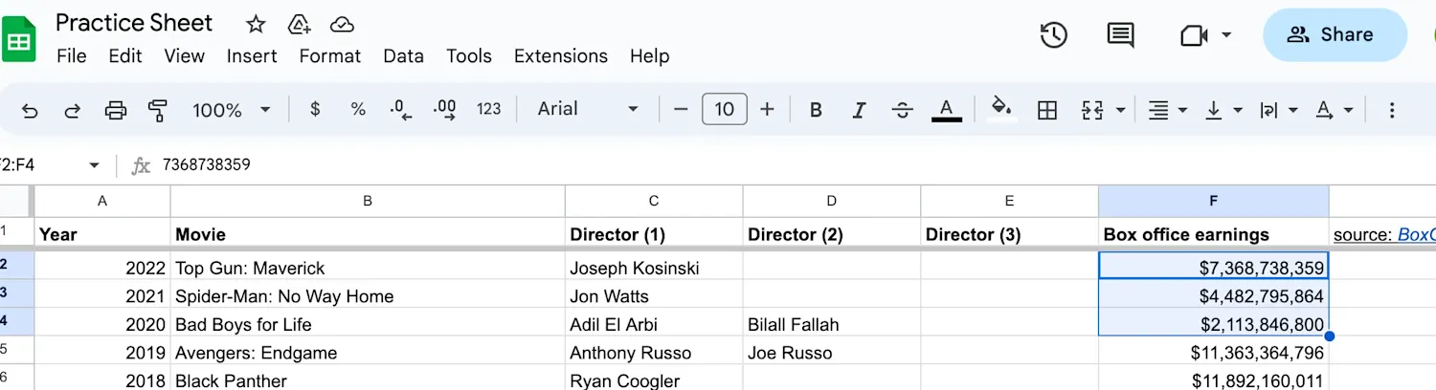The width and height of the screenshot is (1436, 390).
Task: Click the merge cells icon
Action: tap(1092, 110)
